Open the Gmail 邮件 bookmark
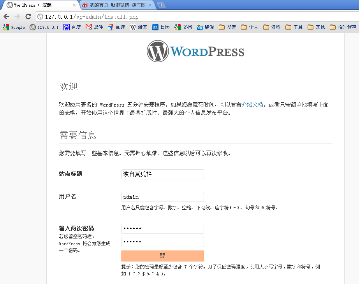This screenshot has width=359, height=284. (x=94, y=27)
